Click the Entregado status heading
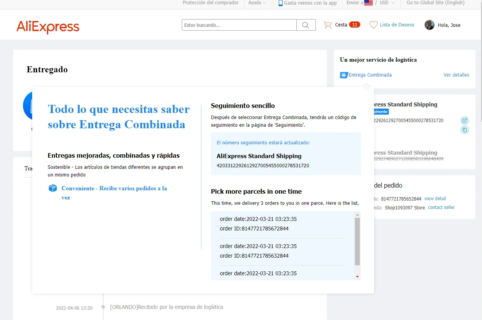The height and width of the screenshot is (320, 482). 47,70
